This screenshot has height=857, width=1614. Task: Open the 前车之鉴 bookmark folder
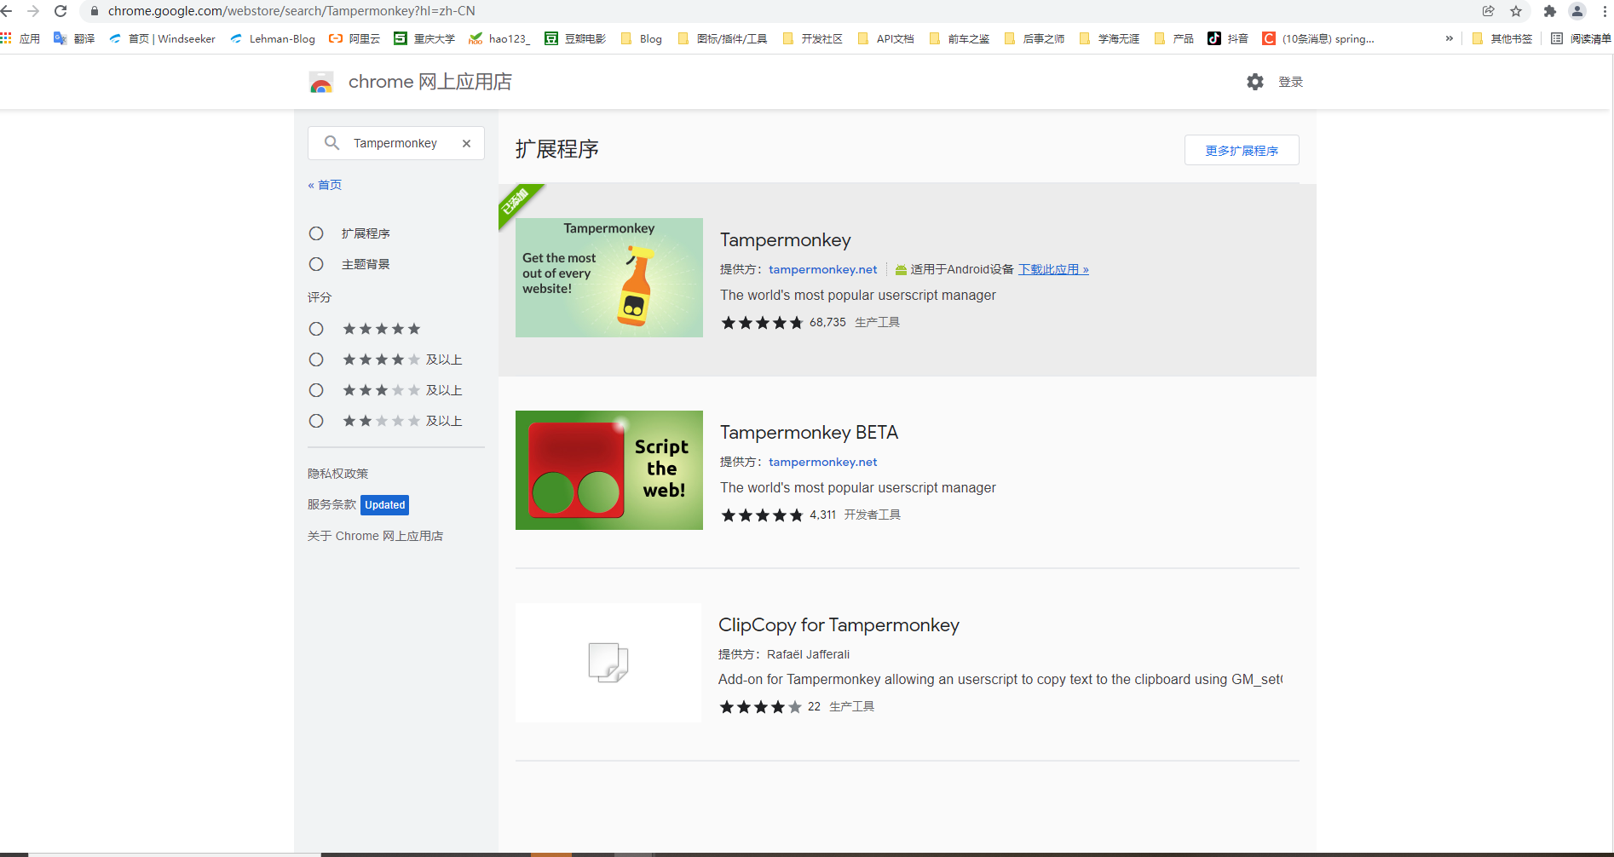(960, 38)
